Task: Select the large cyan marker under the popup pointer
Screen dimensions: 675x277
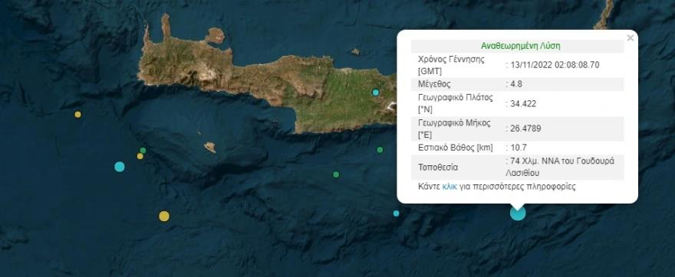Action: pyautogui.click(x=518, y=213)
